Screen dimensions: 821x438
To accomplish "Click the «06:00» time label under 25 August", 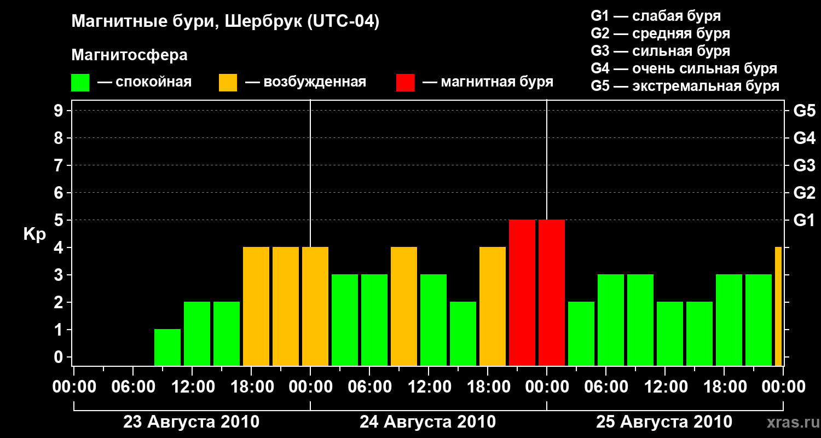I will tap(605, 387).
